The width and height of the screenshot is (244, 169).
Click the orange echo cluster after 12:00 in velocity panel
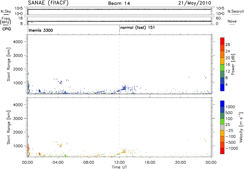click(x=124, y=151)
